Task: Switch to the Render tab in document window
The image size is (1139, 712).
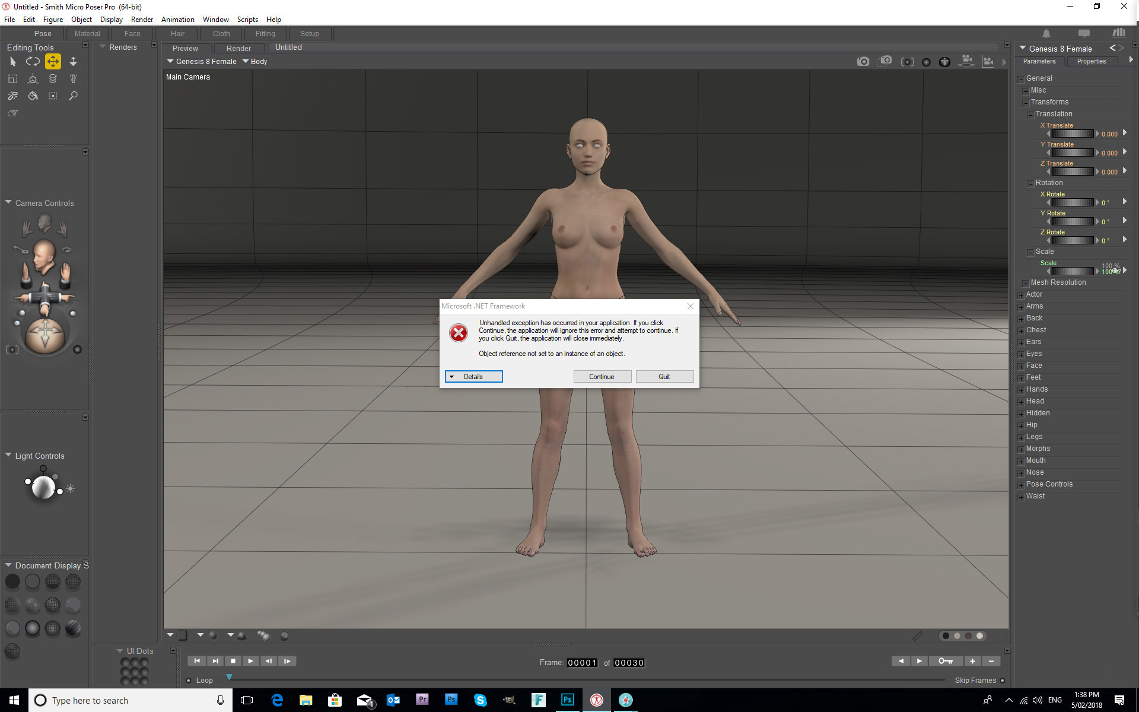Action: [x=238, y=48]
